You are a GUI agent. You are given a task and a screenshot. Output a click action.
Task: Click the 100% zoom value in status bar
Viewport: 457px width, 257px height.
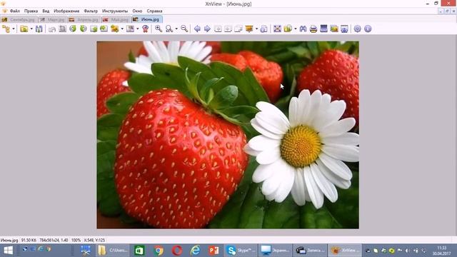click(x=76, y=241)
